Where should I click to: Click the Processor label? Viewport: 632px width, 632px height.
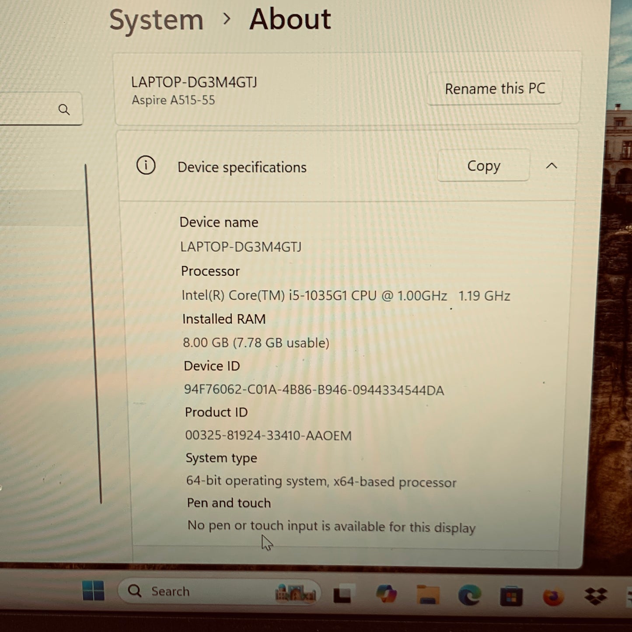tap(210, 271)
